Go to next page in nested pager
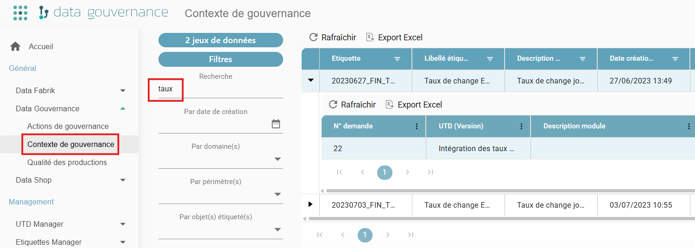695x248 pixels. [407, 172]
